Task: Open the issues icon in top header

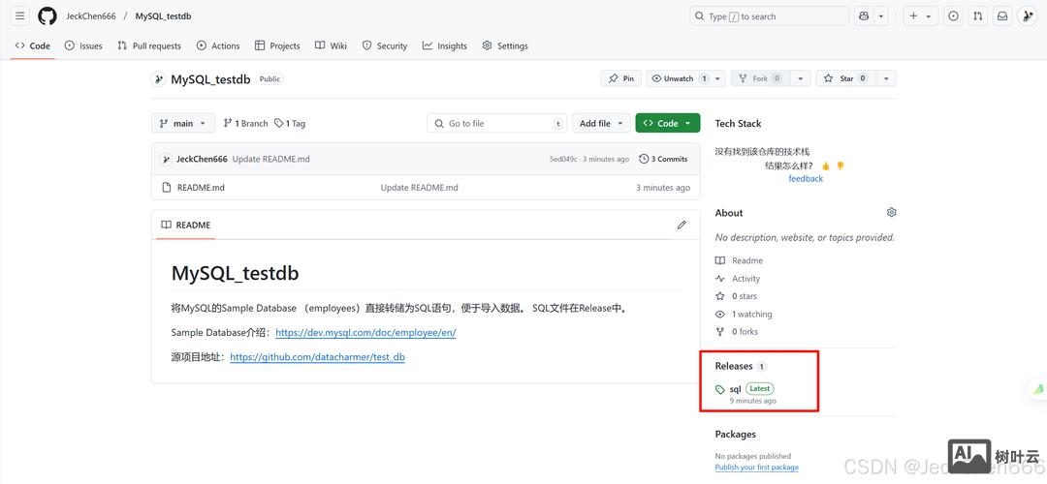Action: [x=954, y=16]
